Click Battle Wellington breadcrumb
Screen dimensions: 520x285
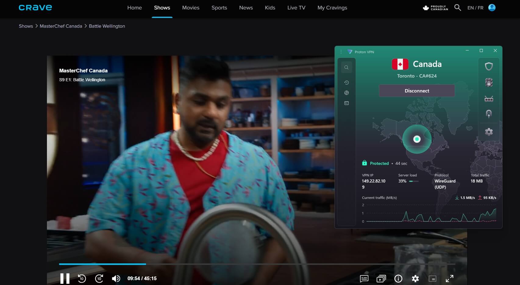pos(107,26)
